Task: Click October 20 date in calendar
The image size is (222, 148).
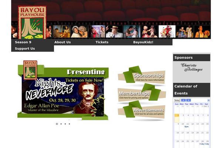Action: pos(197,133)
